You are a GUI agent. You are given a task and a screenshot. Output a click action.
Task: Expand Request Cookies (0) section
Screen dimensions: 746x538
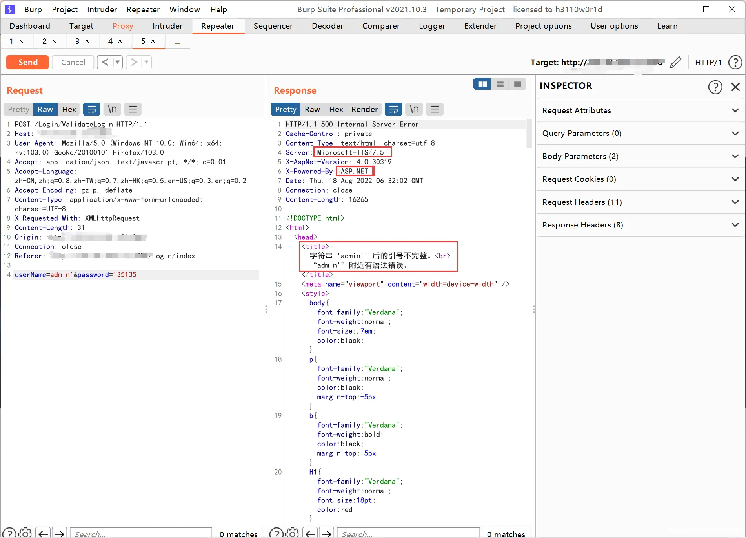coord(640,179)
